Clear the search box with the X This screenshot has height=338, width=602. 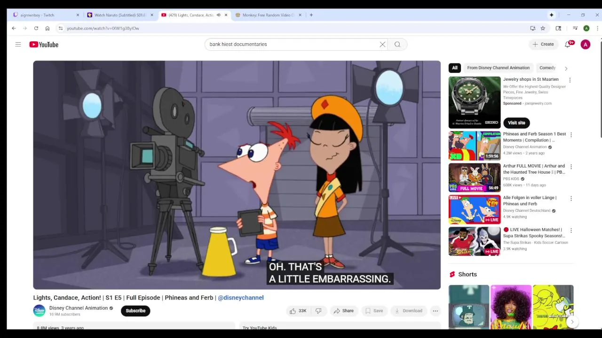tap(382, 45)
